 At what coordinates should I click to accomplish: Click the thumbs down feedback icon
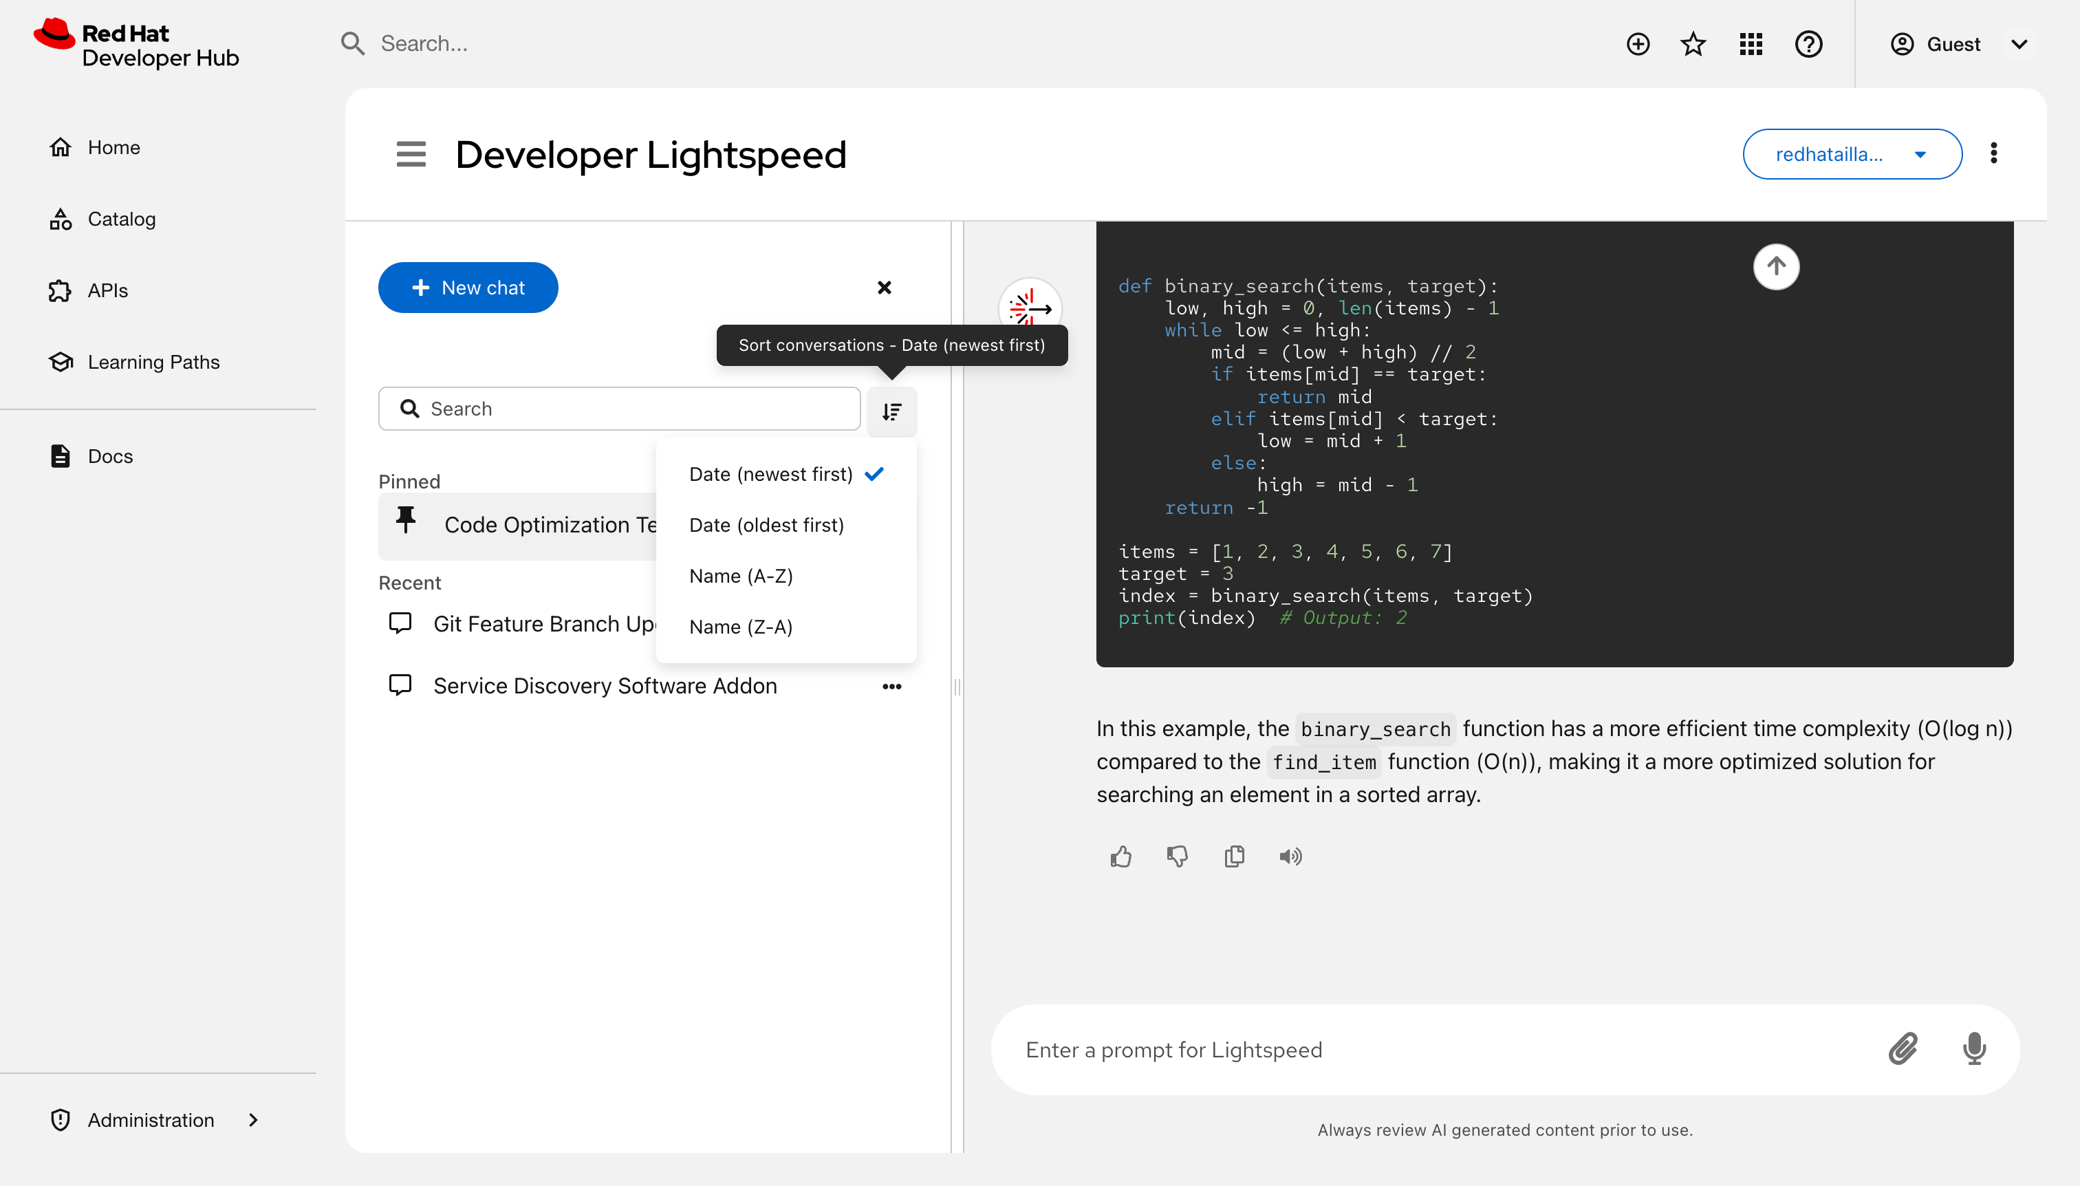(x=1177, y=856)
